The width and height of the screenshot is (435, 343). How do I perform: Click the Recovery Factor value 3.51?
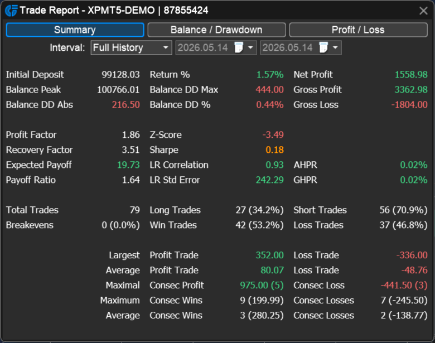(131, 150)
